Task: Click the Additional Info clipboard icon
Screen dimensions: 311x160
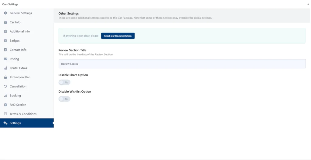Action: (x=5, y=31)
